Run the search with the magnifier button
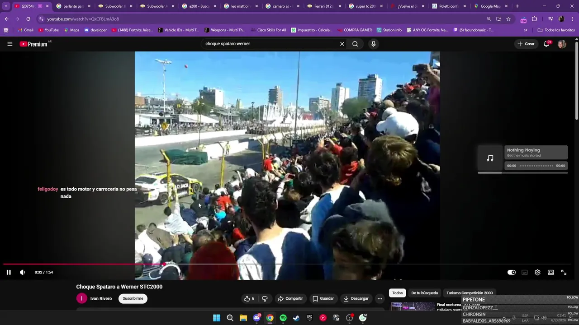The height and width of the screenshot is (325, 579). [355, 44]
